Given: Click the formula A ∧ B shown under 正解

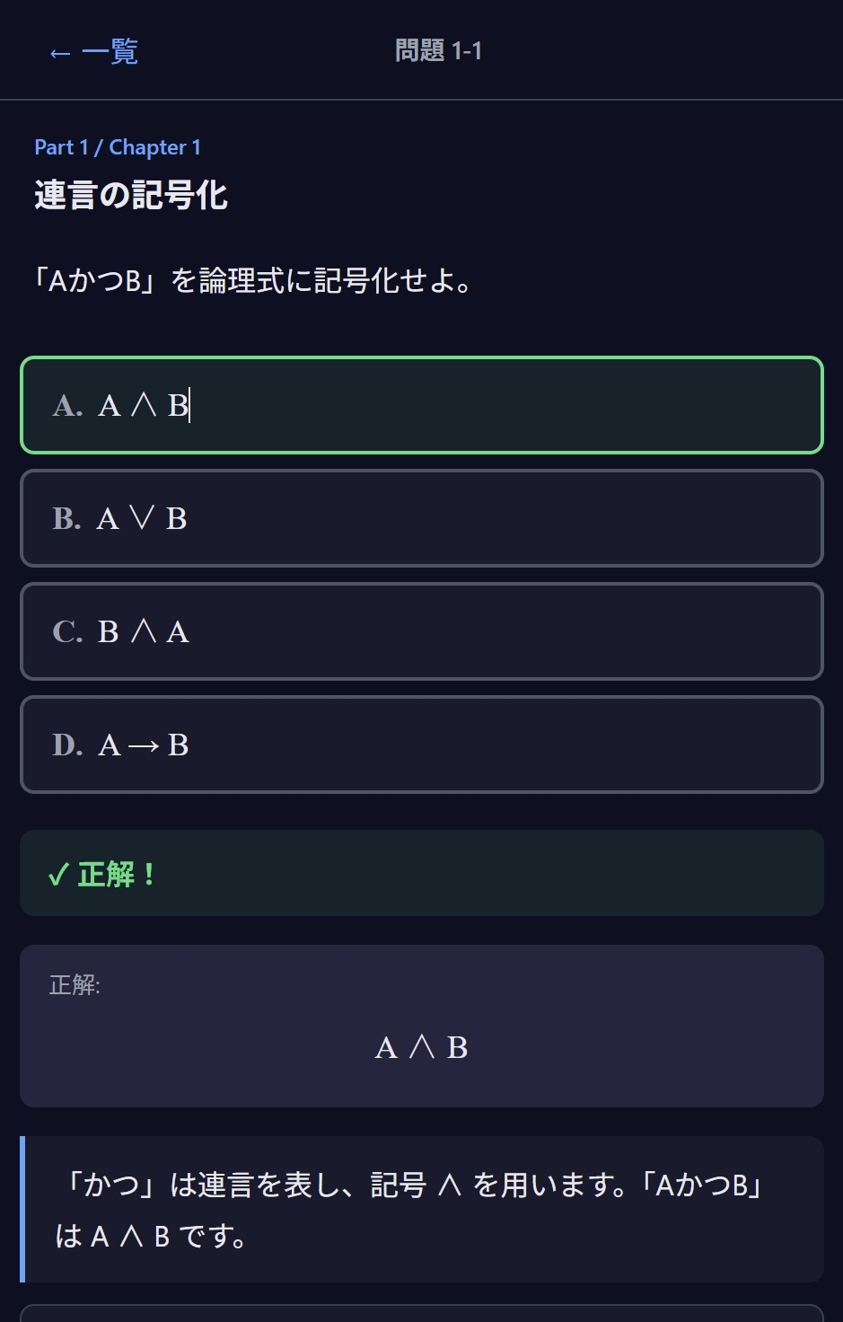Looking at the screenshot, I should click(422, 1046).
